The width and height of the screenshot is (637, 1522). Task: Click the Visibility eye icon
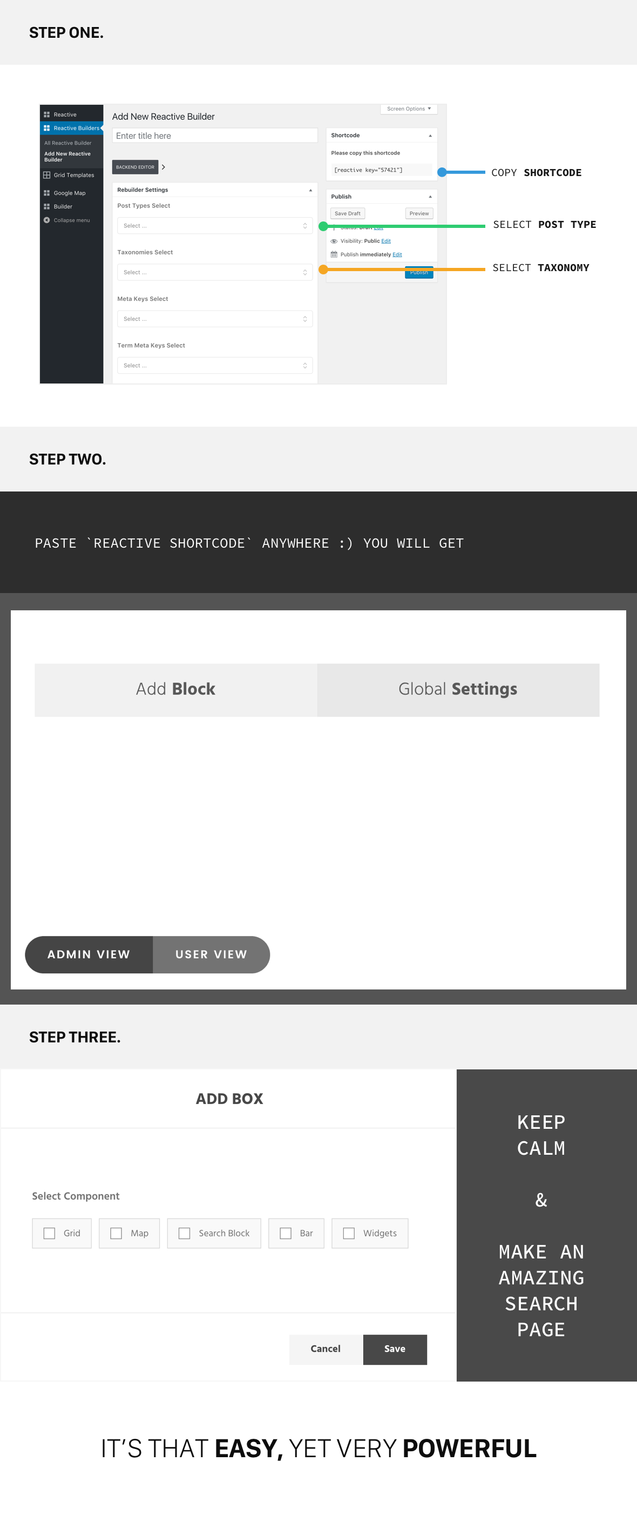[334, 241]
